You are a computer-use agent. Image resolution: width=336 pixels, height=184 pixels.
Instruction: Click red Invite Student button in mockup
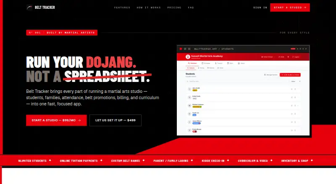[290, 75]
